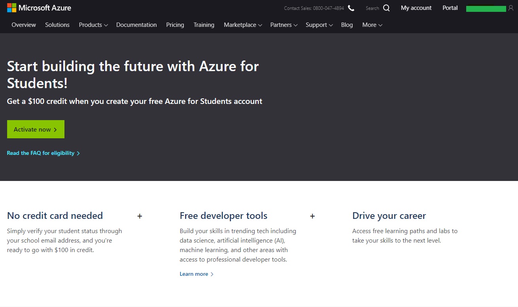
Task: Open Read the FAQ for eligibility
Action: pos(43,153)
